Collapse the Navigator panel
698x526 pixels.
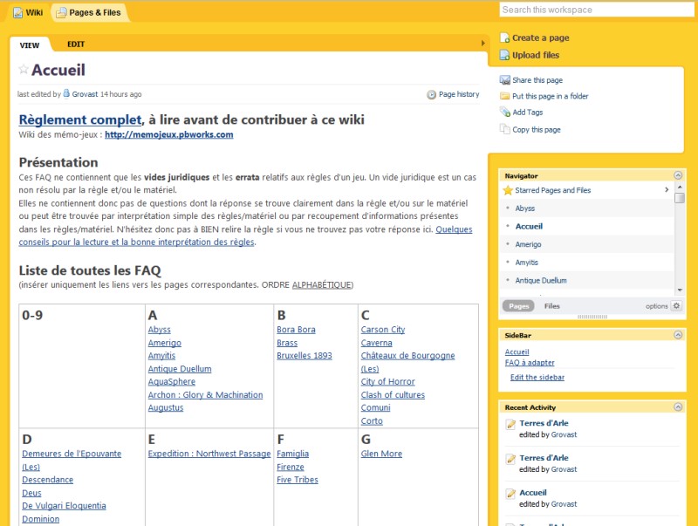(678, 175)
